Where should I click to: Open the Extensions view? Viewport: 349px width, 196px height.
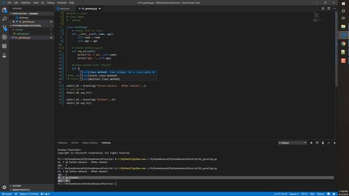pos(4,46)
